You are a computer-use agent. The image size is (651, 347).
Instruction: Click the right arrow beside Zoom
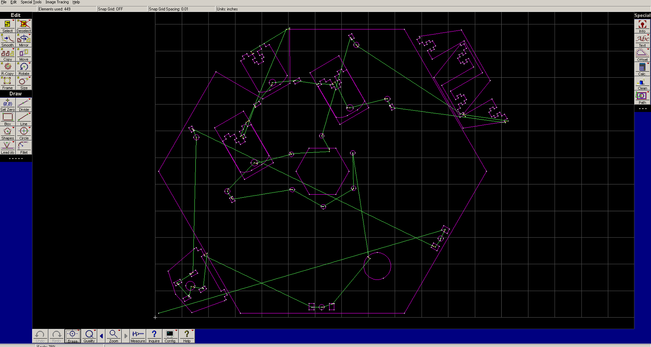click(x=126, y=336)
